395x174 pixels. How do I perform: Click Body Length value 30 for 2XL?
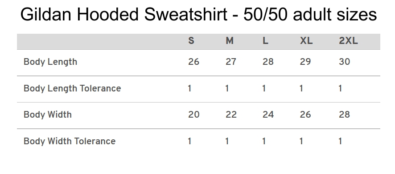344,62
